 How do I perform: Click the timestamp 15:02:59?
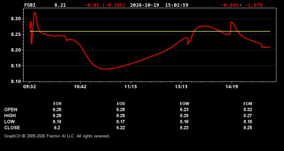[176, 5]
